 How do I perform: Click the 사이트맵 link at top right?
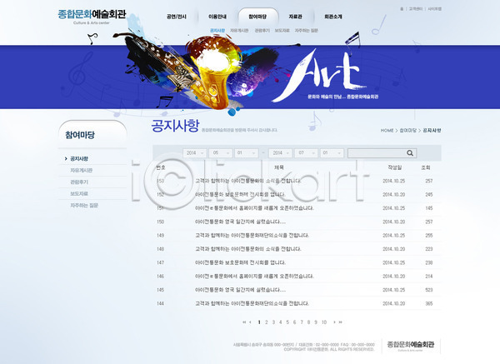tap(435, 8)
